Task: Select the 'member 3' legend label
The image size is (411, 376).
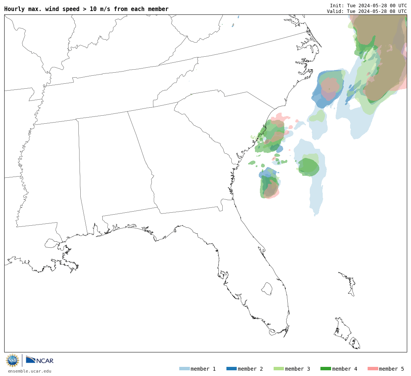Action: (x=298, y=369)
